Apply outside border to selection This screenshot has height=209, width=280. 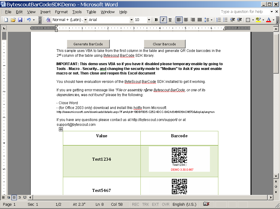coord(248,20)
